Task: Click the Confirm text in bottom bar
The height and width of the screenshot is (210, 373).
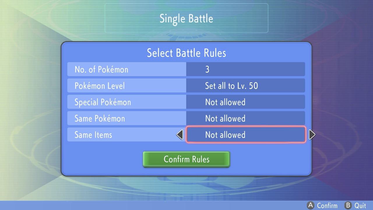Action: tap(327, 206)
